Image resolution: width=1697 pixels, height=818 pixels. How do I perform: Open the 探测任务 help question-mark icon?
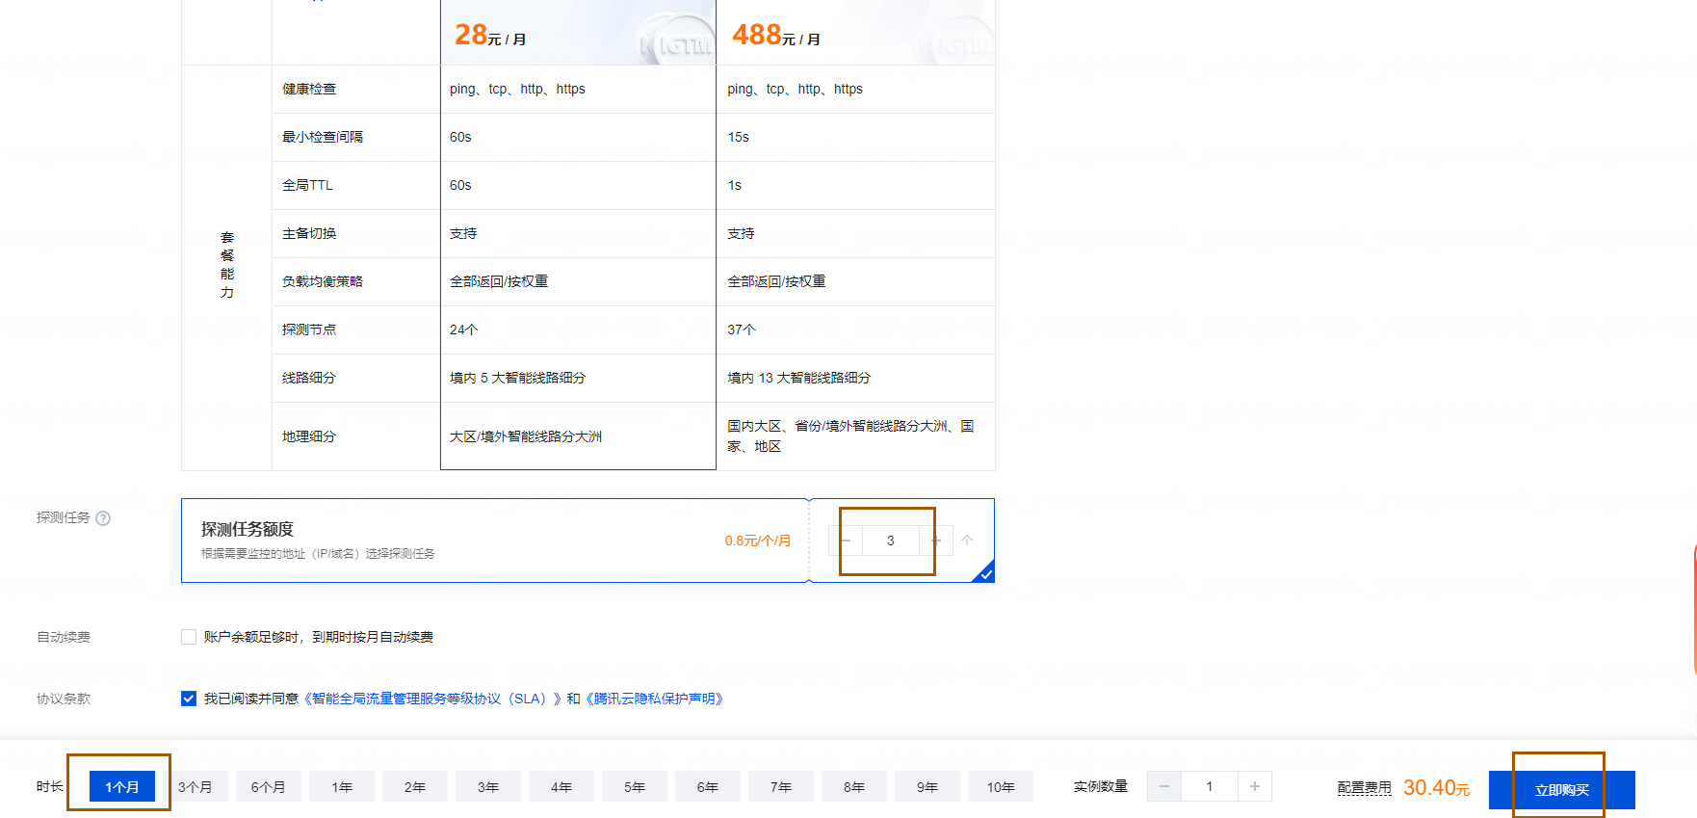[x=103, y=518]
